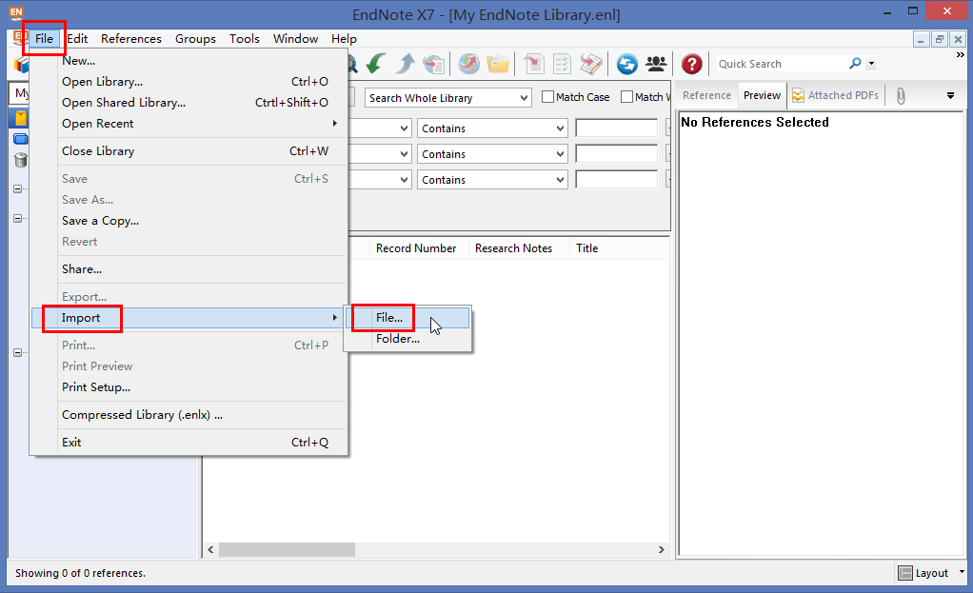Click the Insert Citation toolbar icon
Screen dimensions: 973x593
(x=534, y=63)
